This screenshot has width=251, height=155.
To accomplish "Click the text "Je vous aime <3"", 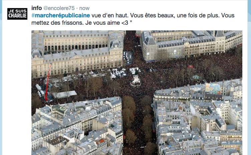I will click(x=106, y=23).
